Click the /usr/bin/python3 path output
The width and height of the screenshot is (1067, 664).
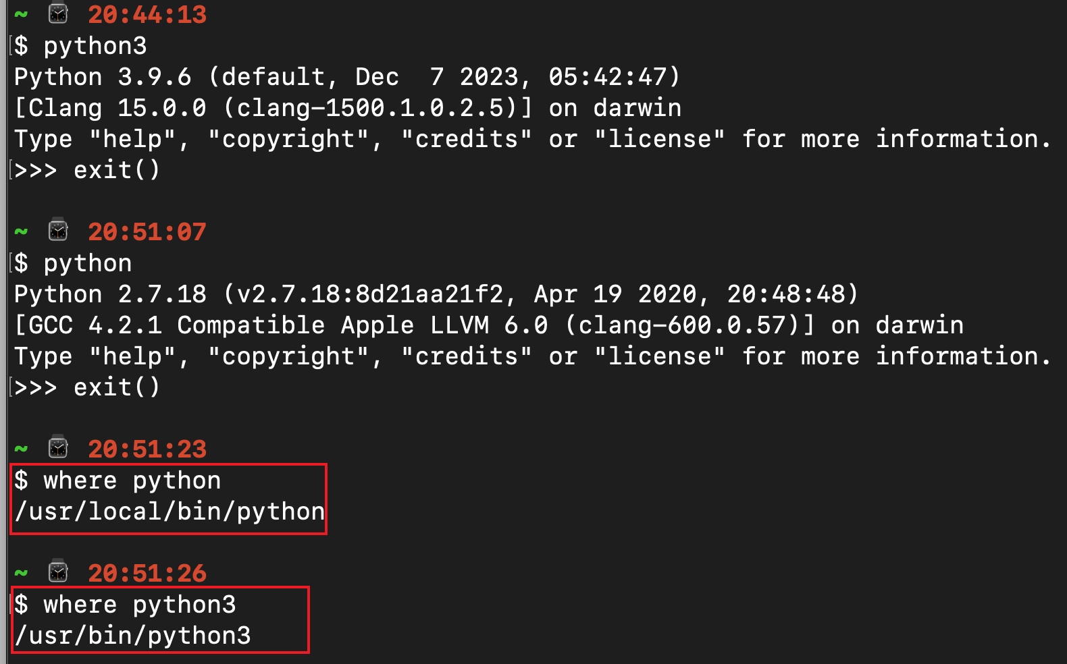(132, 636)
